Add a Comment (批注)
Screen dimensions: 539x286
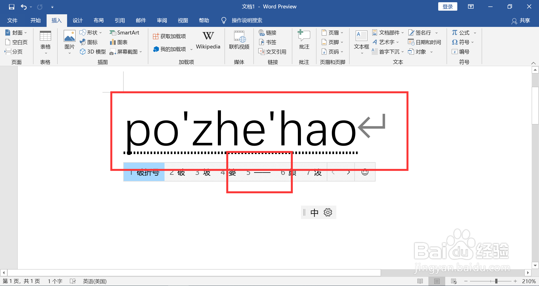point(304,40)
